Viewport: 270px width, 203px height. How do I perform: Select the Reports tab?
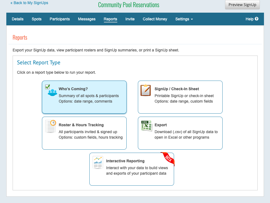coord(110,19)
